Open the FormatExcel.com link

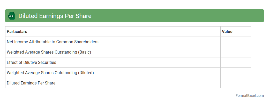click(249, 96)
